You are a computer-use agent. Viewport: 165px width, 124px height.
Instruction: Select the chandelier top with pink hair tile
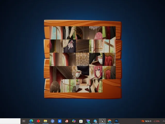click(x=96, y=33)
